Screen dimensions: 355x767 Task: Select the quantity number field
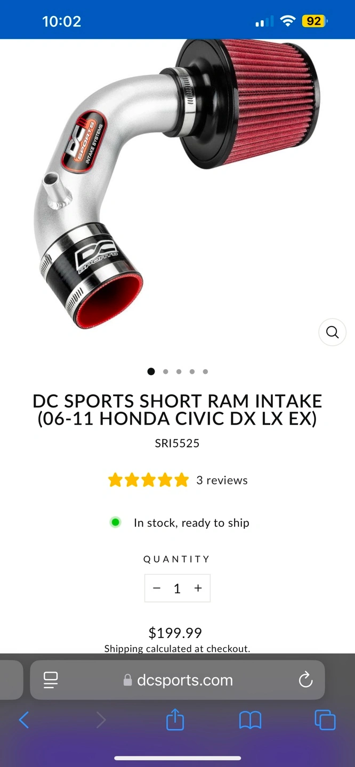177,588
